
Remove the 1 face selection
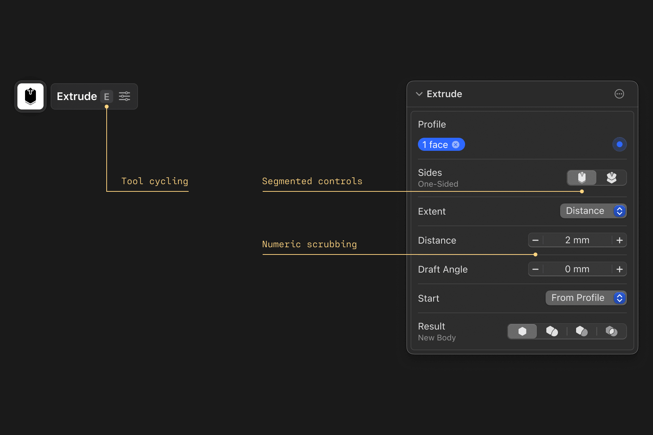point(456,145)
